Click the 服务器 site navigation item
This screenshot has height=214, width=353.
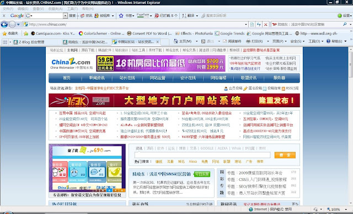[279, 78]
